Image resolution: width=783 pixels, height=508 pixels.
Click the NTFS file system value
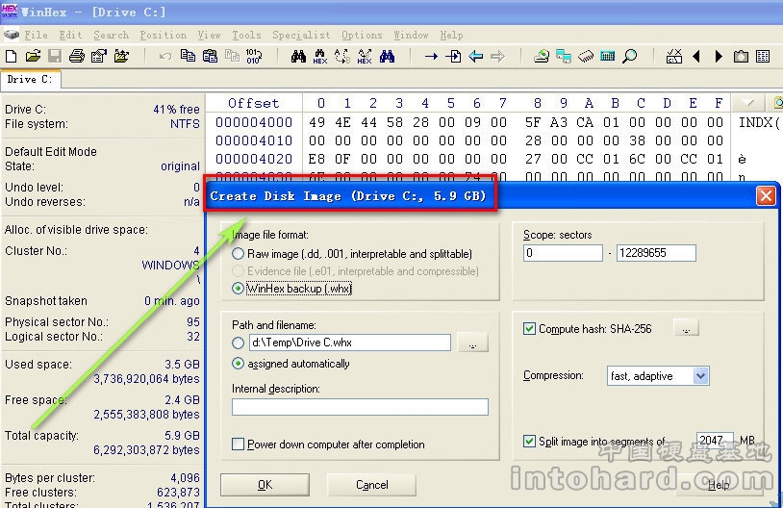(x=185, y=124)
